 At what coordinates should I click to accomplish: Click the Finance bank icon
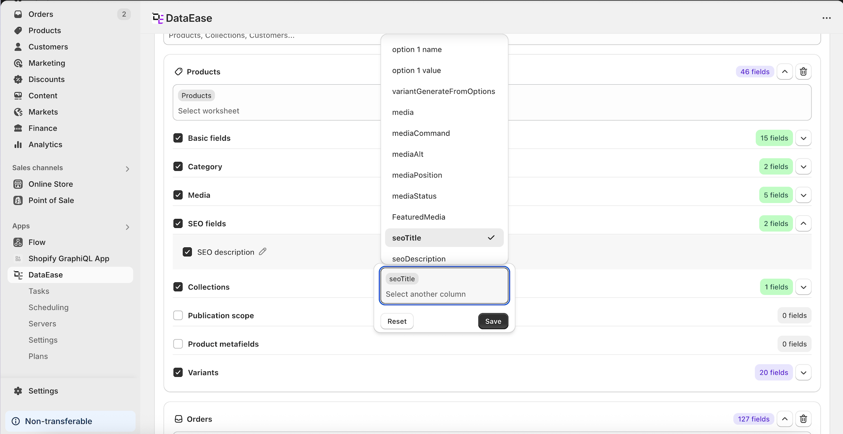pos(18,128)
